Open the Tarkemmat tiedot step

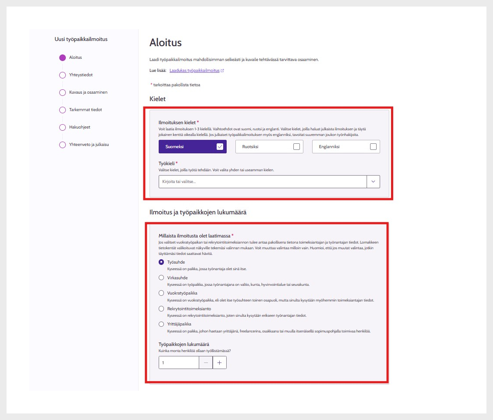tap(85, 110)
